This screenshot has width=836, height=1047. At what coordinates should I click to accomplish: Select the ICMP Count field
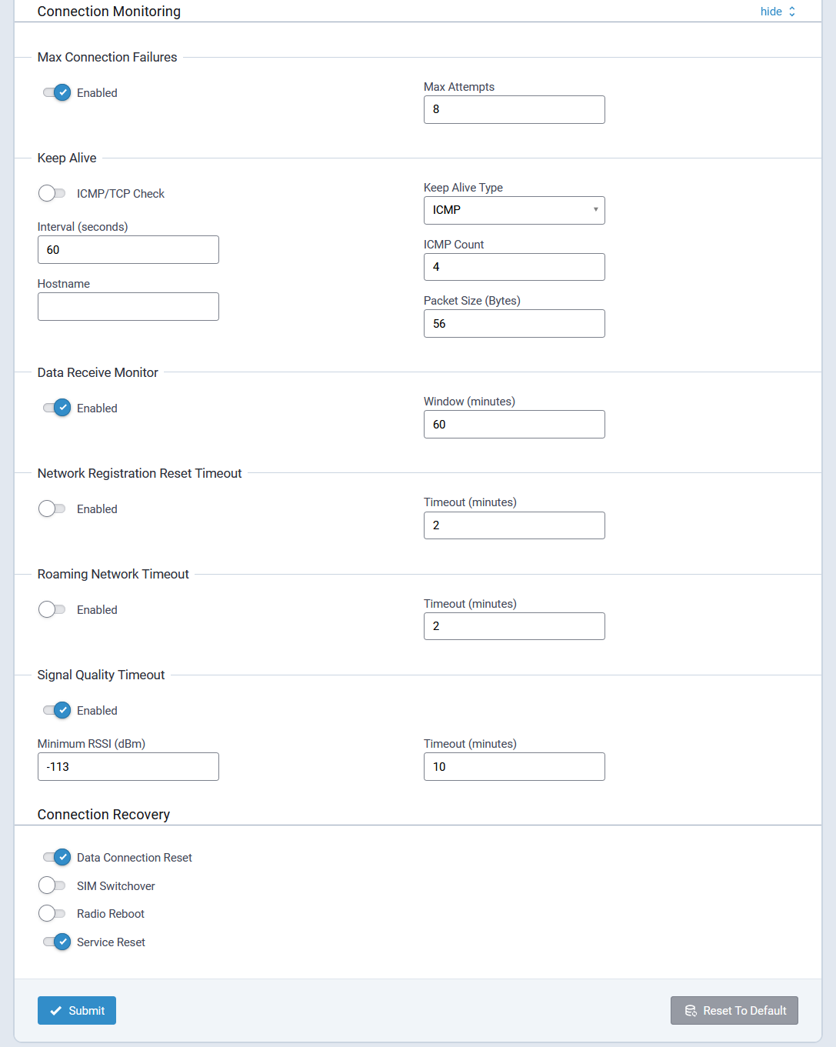pos(514,267)
